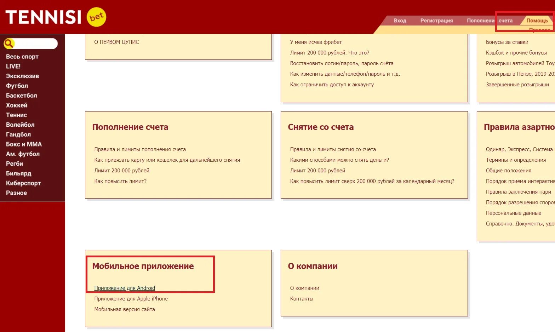The width and height of the screenshot is (555, 332).
Task: Open Лимит 200 000 рублей under Пополнение счета
Action: tap(122, 171)
